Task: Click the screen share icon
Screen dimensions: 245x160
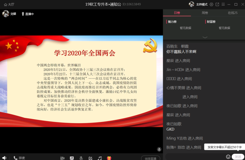Action: tap(72, 158)
